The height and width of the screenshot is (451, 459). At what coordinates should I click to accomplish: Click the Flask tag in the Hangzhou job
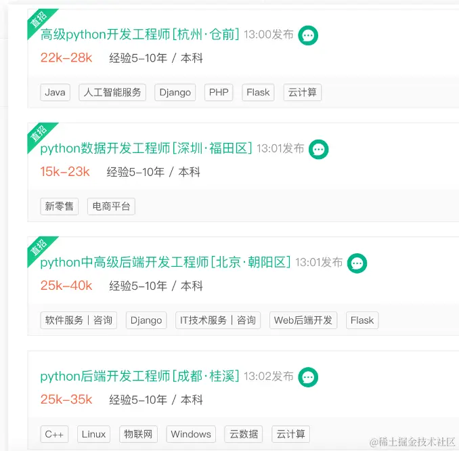tap(258, 92)
